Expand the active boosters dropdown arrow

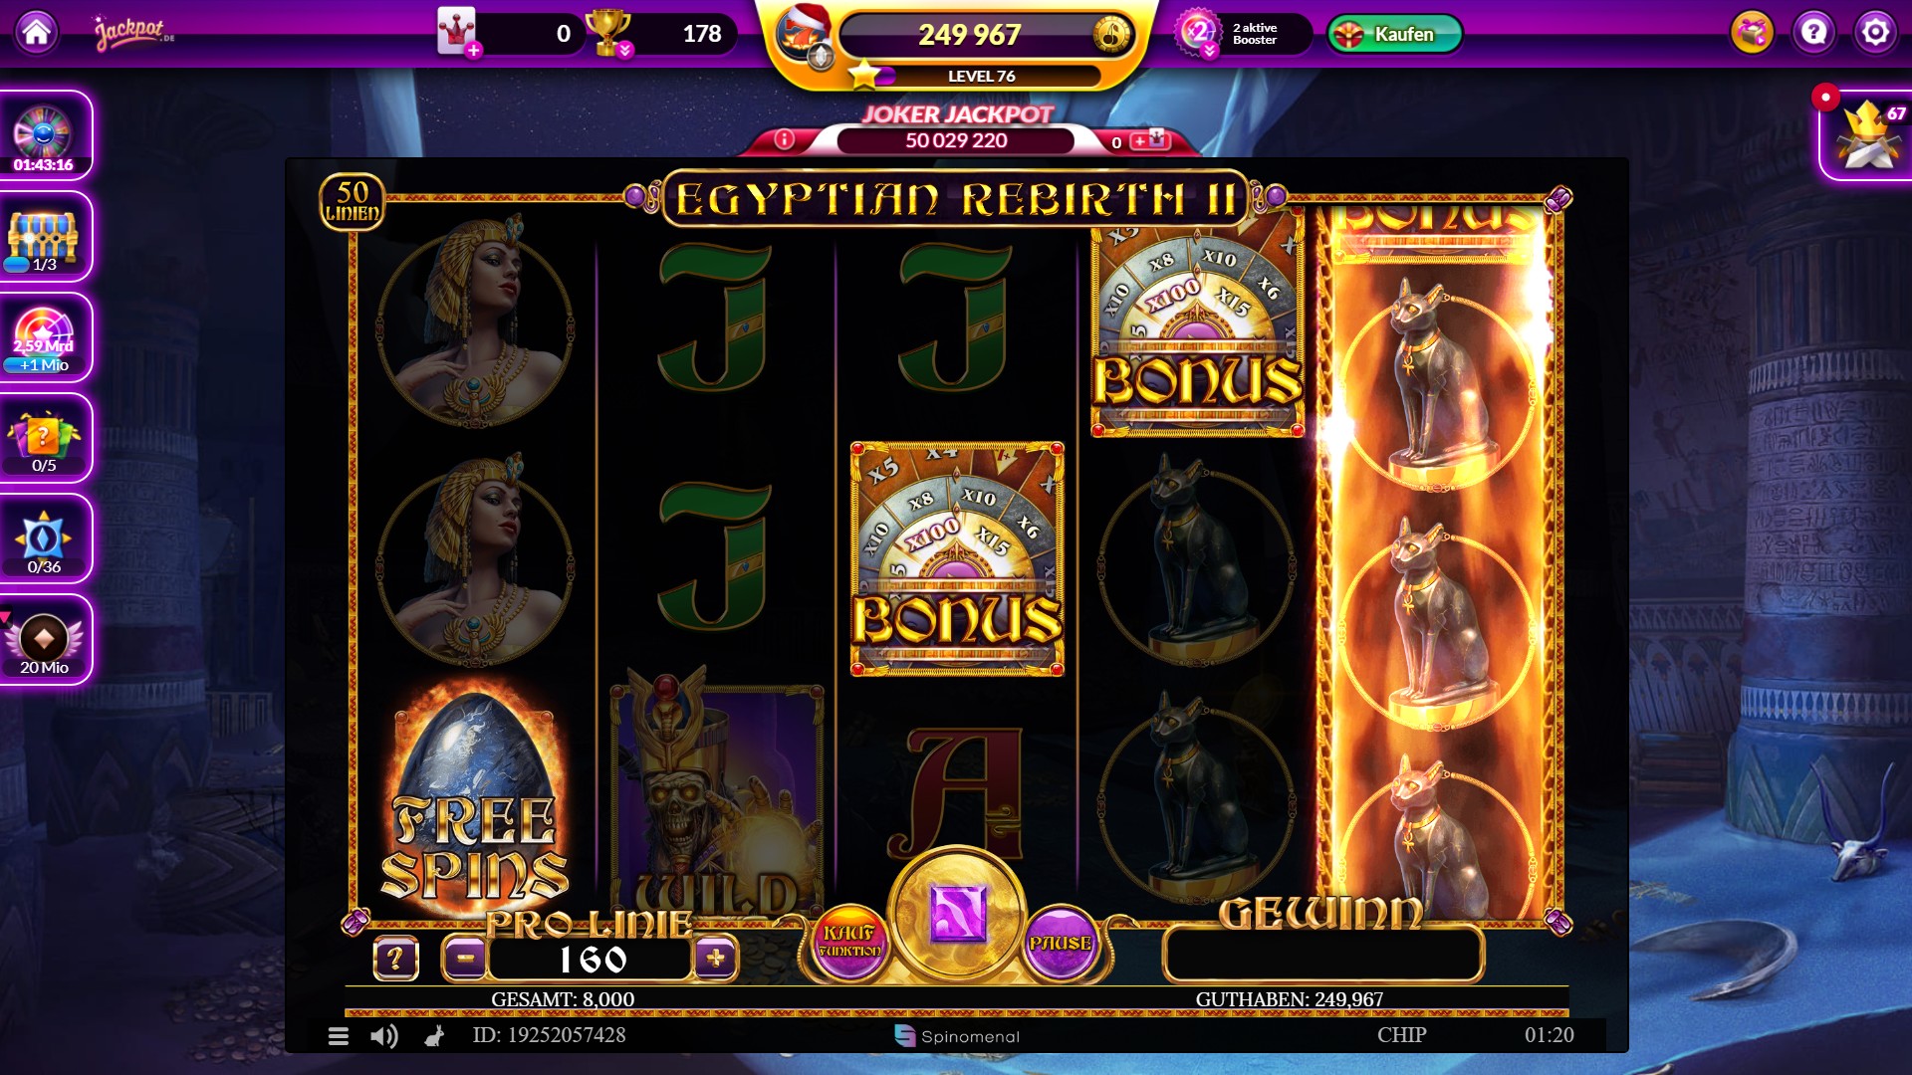click(x=1209, y=51)
